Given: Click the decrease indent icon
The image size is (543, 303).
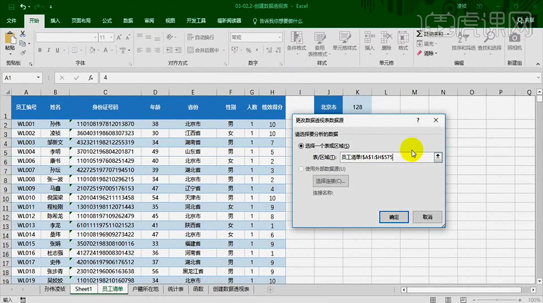Looking at the screenshot, I should 169,50.
